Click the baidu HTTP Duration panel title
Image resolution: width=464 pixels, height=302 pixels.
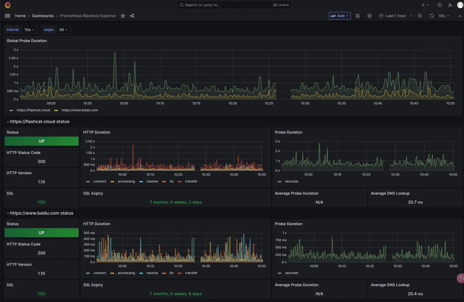pyautogui.click(x=97, y=224)
